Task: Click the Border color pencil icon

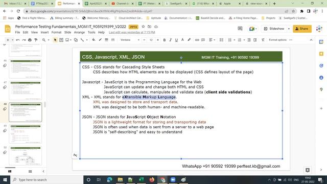Action: pos(100,40)
